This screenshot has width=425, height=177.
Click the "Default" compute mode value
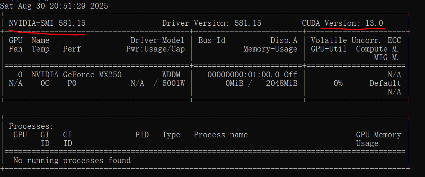coord(385,83)
